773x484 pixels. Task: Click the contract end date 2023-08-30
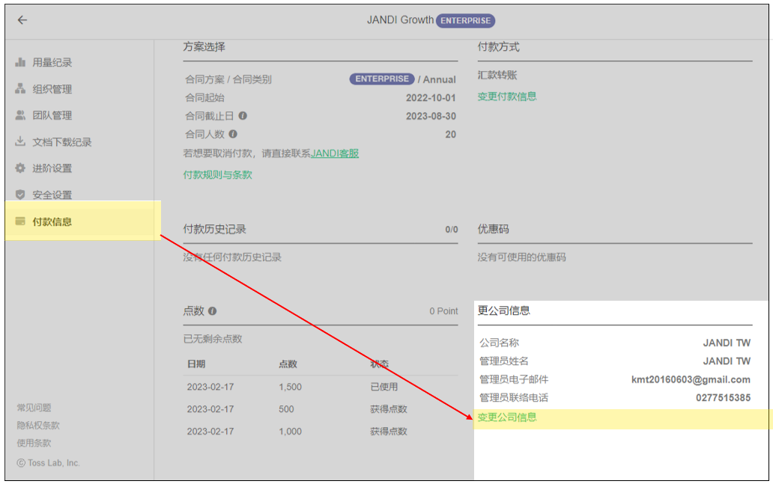[431, 116]
